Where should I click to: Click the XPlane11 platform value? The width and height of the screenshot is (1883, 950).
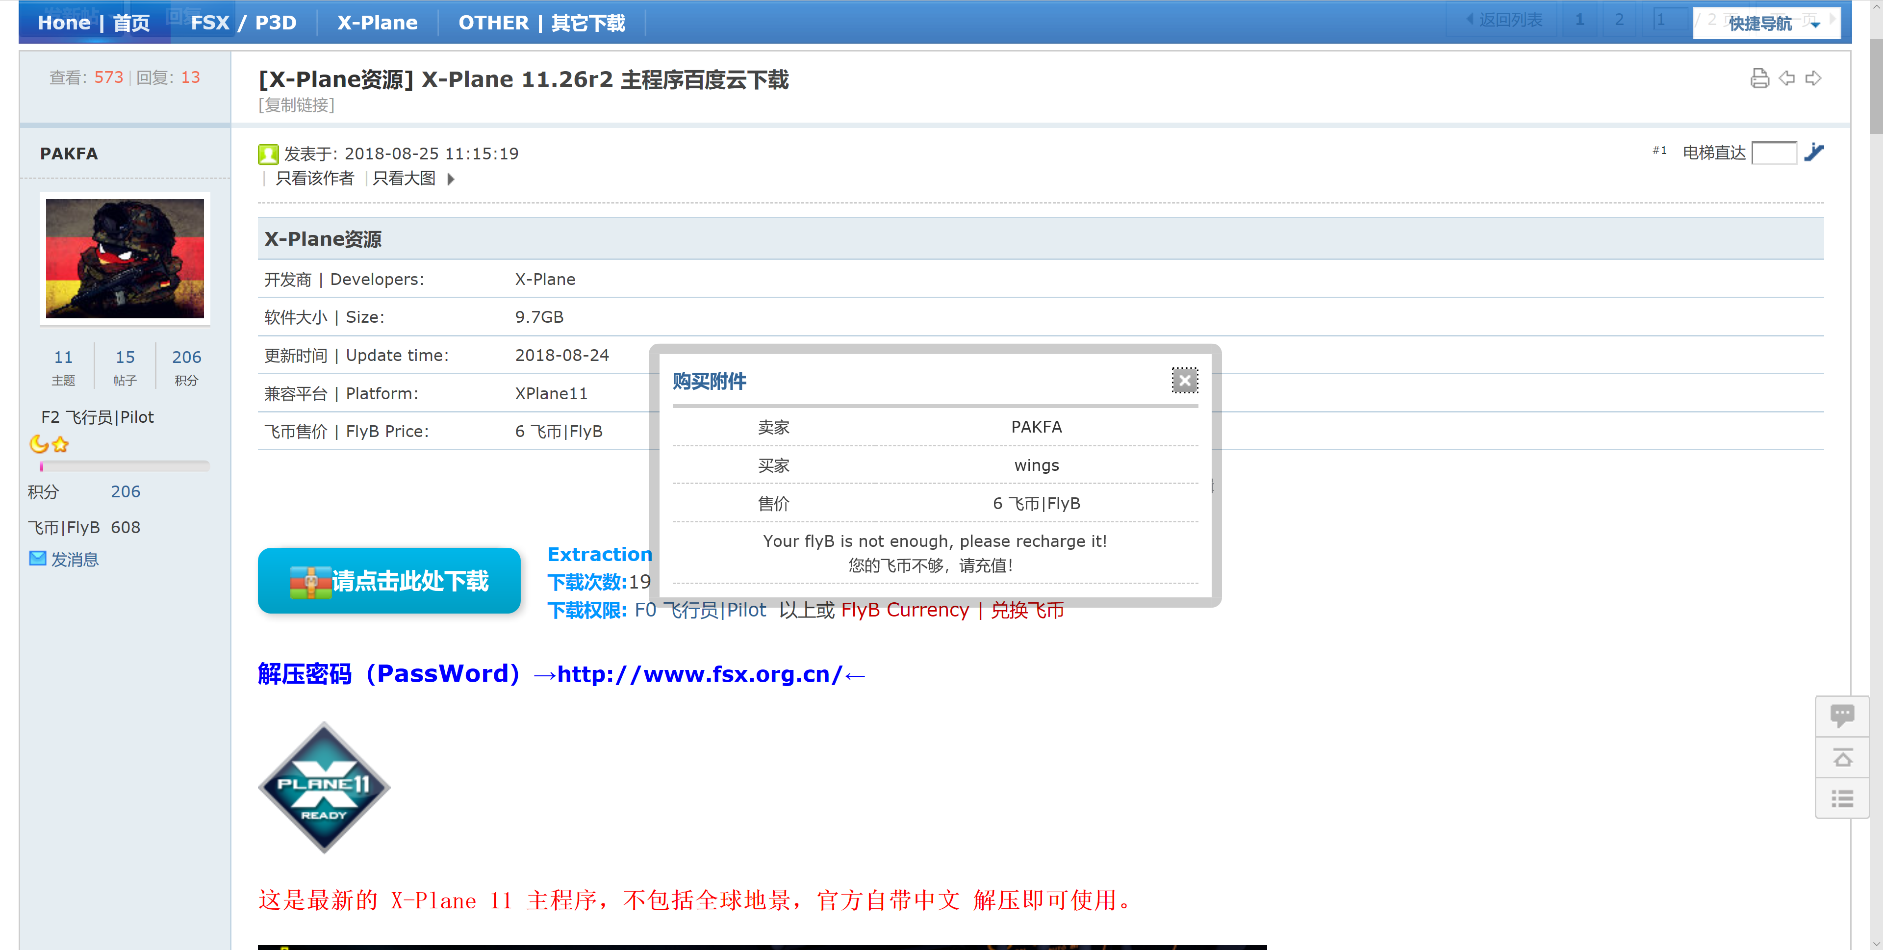(x=551, y=393)
